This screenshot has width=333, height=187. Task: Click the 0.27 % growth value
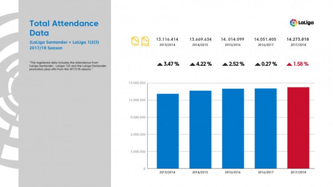click(269, 64)
